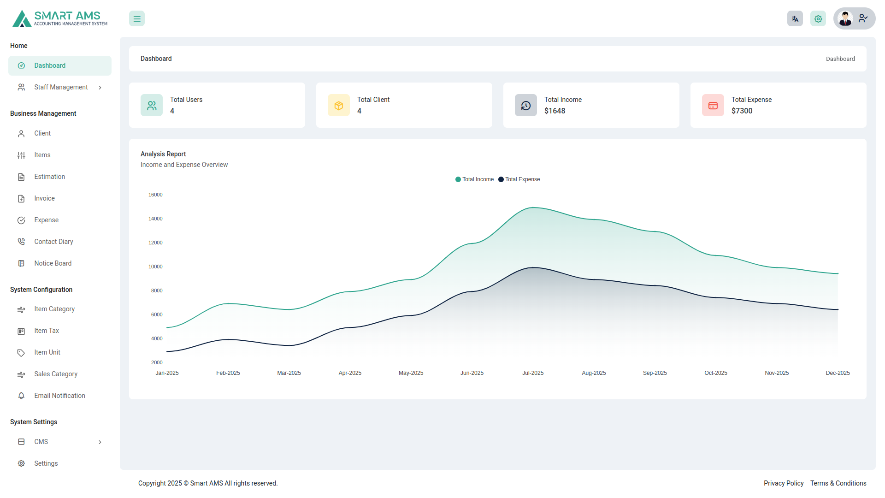The height and width of the screenshot is (498, 885).
Task: Open the Invoice section icon
Action: pyautogui.click(x=21, y=198)
